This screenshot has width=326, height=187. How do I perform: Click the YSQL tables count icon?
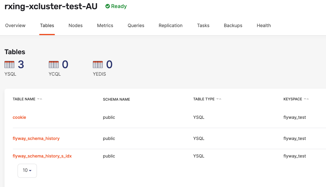click(x=9, y=64)
